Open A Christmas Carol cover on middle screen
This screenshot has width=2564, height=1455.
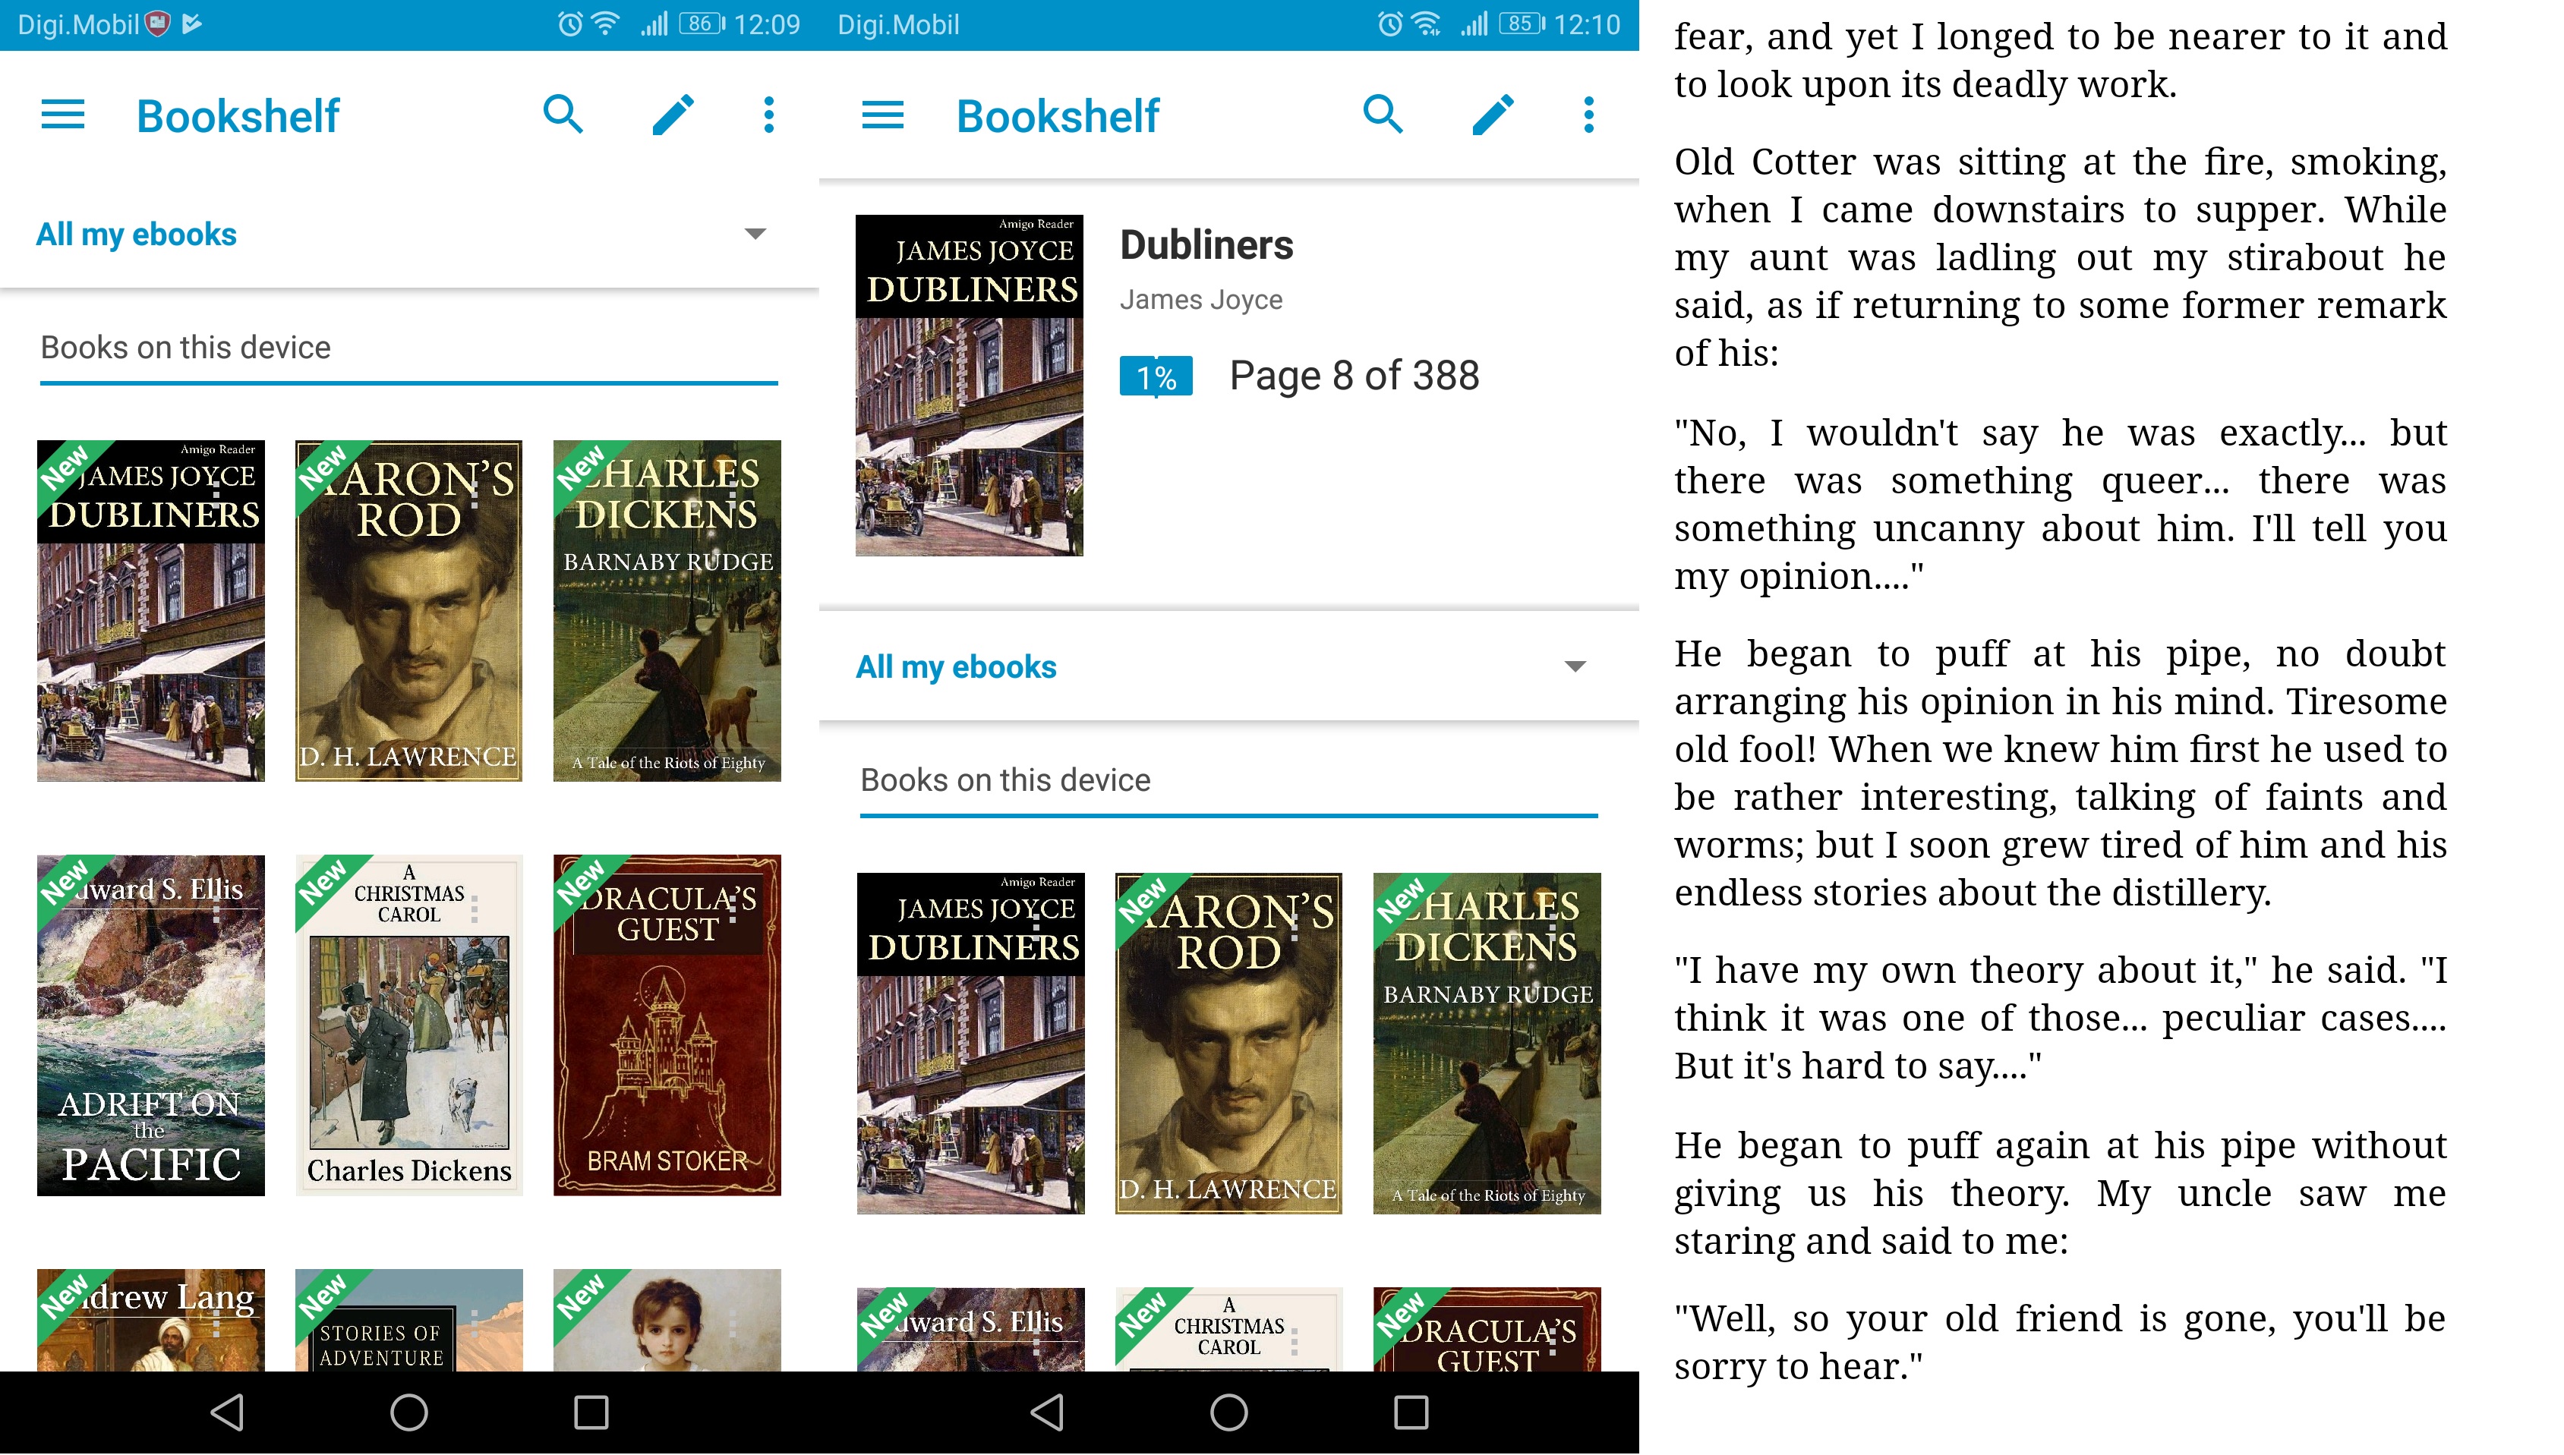(1228, 1329)
